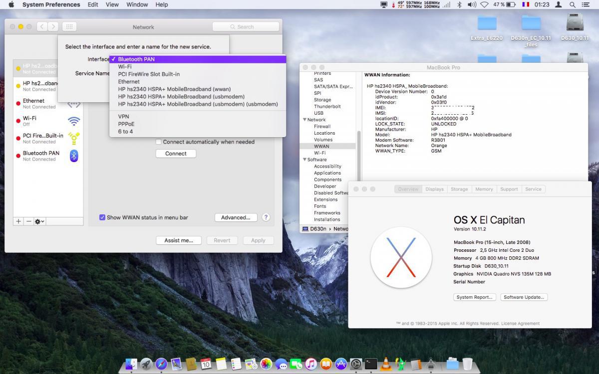Select Locations in System Report sidebar

[324, 133]
